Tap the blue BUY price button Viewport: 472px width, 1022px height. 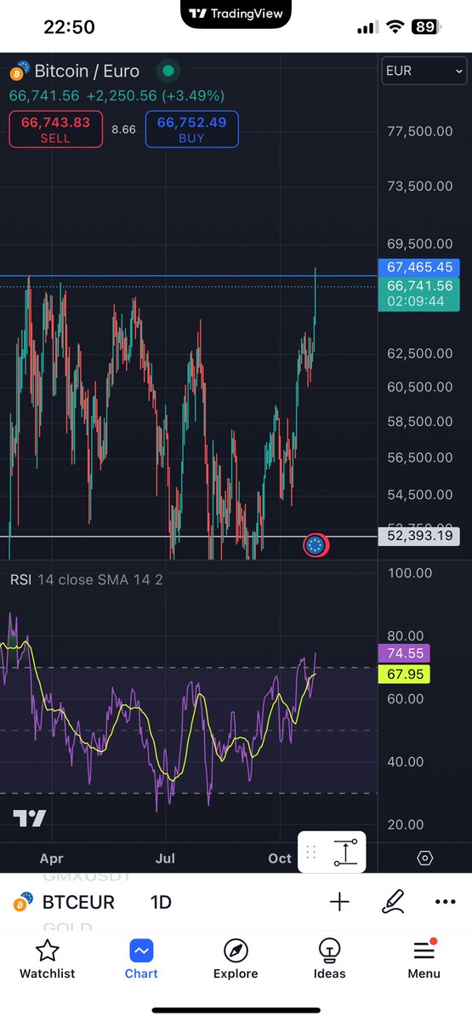pyautogui.click(x=191, y=129)
